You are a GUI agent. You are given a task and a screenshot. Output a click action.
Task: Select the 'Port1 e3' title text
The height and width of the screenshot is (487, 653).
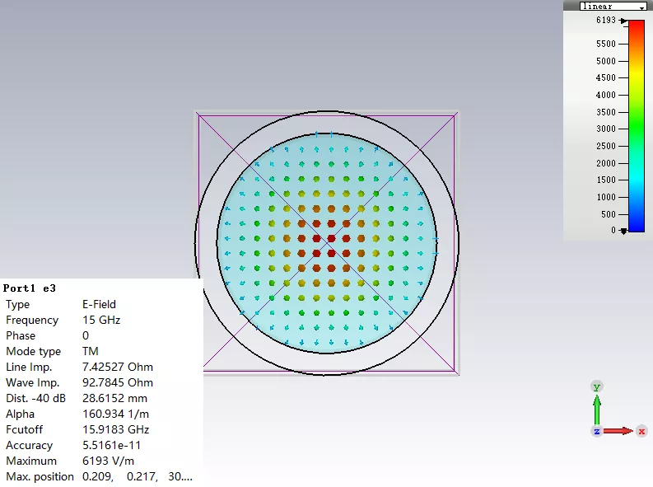[x=29, y=288]
